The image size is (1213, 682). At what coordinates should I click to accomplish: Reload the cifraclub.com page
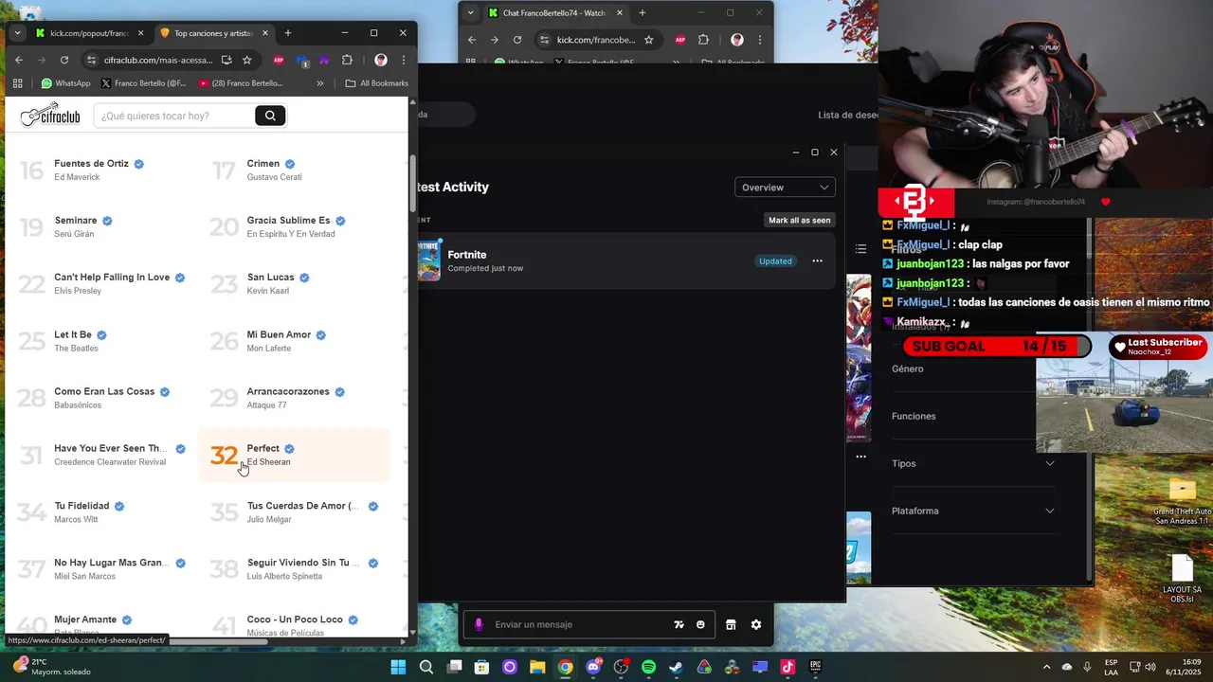pos(64,60)
